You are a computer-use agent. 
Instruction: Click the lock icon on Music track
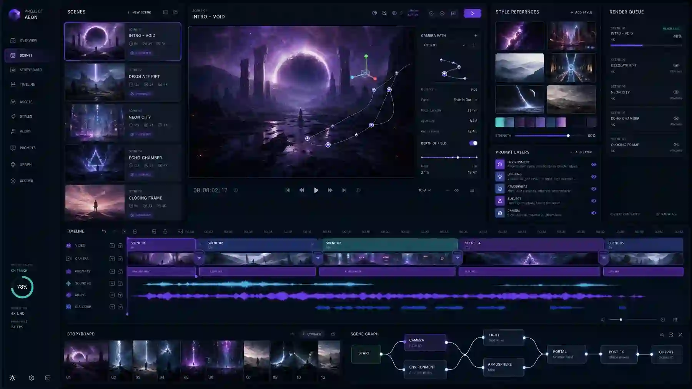tap(120, 295)
